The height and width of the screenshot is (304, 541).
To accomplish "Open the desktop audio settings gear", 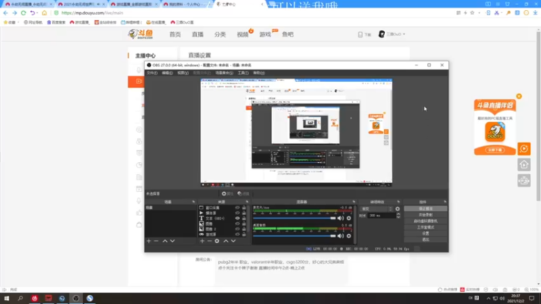I will (x=349, y=236).
